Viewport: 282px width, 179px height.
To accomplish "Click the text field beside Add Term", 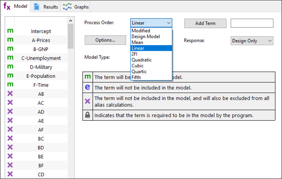I will pyautogui.click(x=252, y=23).
